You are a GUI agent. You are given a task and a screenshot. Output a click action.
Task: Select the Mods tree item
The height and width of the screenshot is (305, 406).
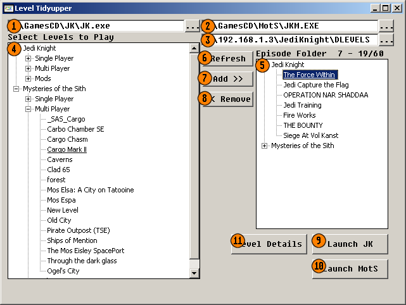click(43, 78)
